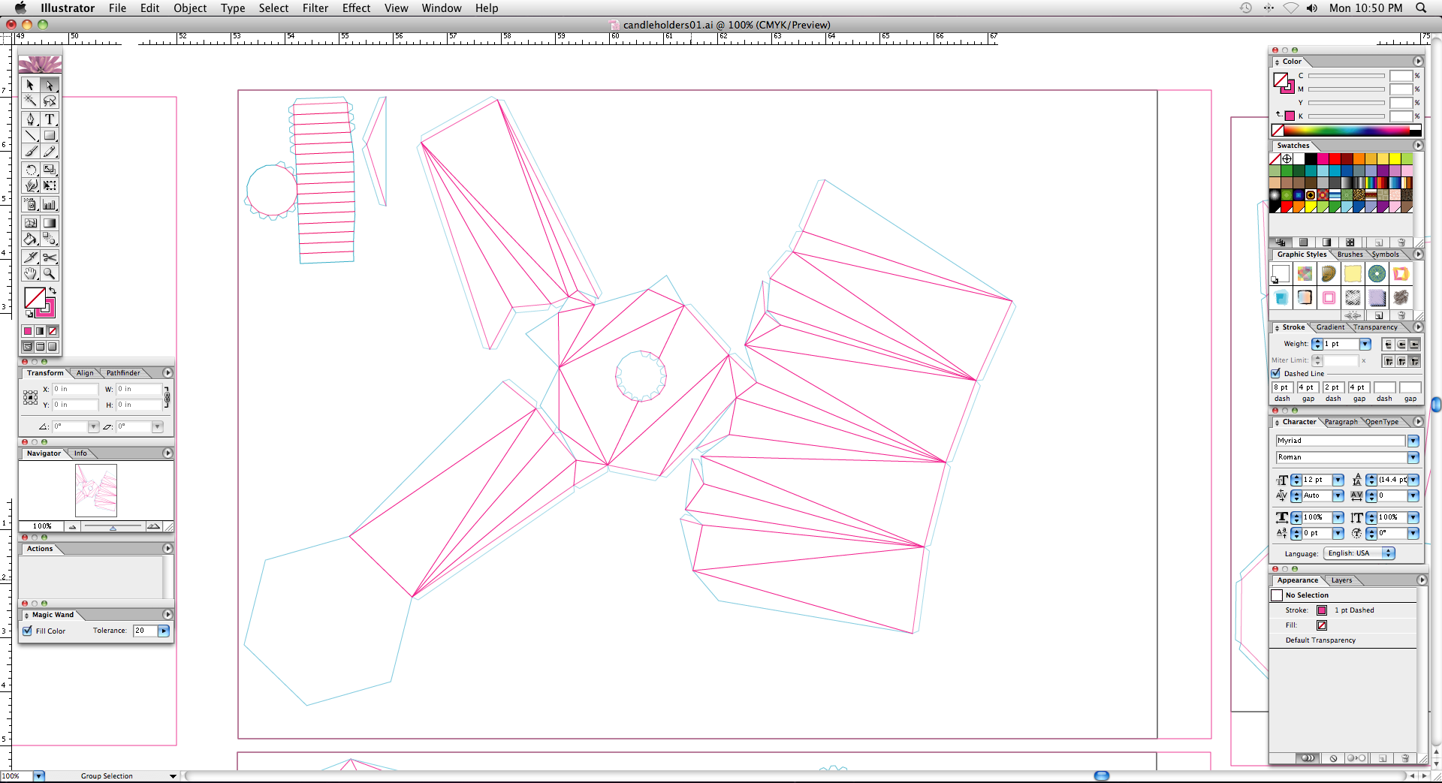Click the trash icon in Swatches panel
1442x783 pixels.
pos(1401,242)
